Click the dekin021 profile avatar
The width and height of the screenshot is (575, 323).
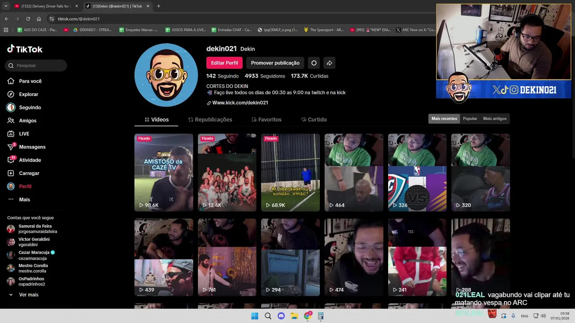click(166, 75)
